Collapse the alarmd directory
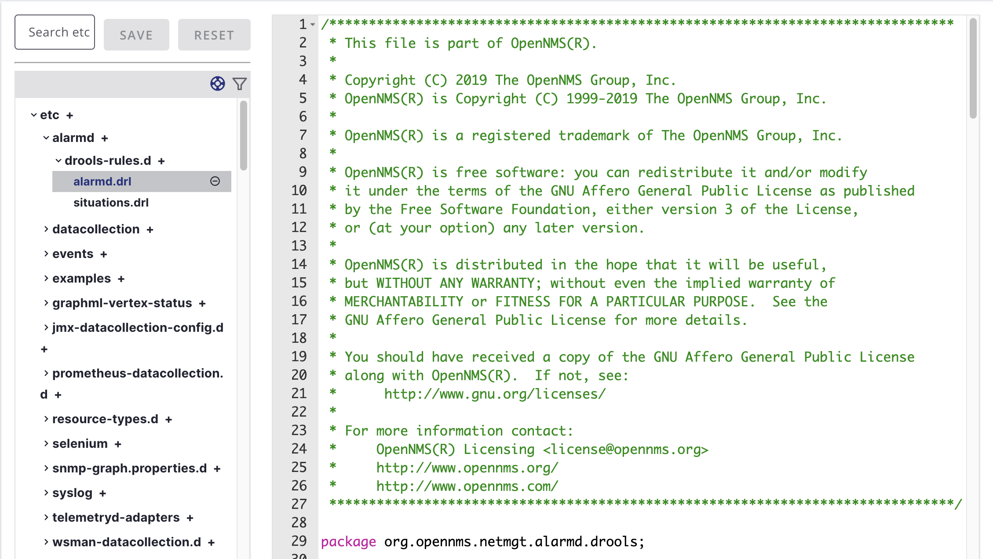 [44, 138]
